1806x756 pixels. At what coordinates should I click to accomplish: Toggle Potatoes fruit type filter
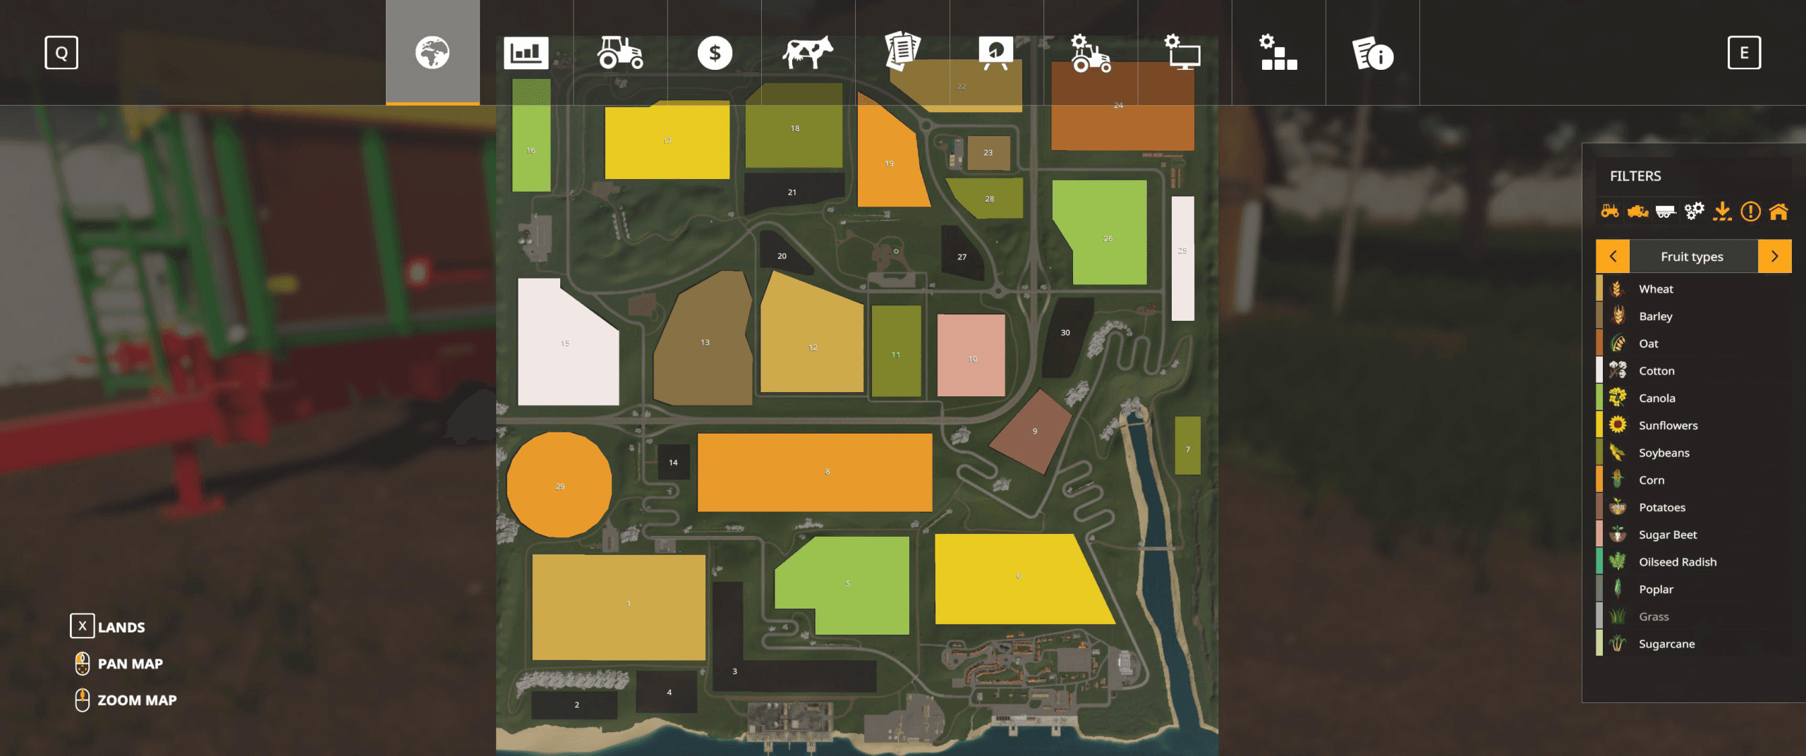(x=1694, y=507)
